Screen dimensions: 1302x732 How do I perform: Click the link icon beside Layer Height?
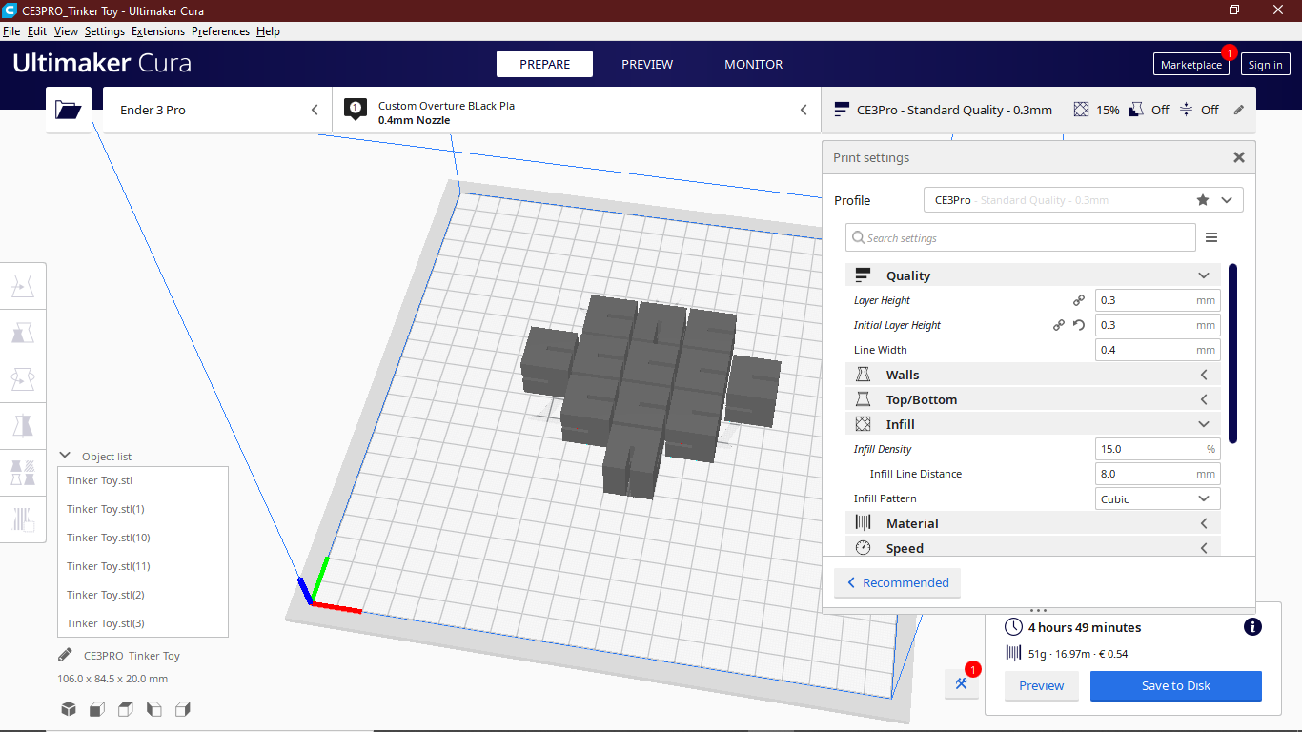tap(1079, 300)
